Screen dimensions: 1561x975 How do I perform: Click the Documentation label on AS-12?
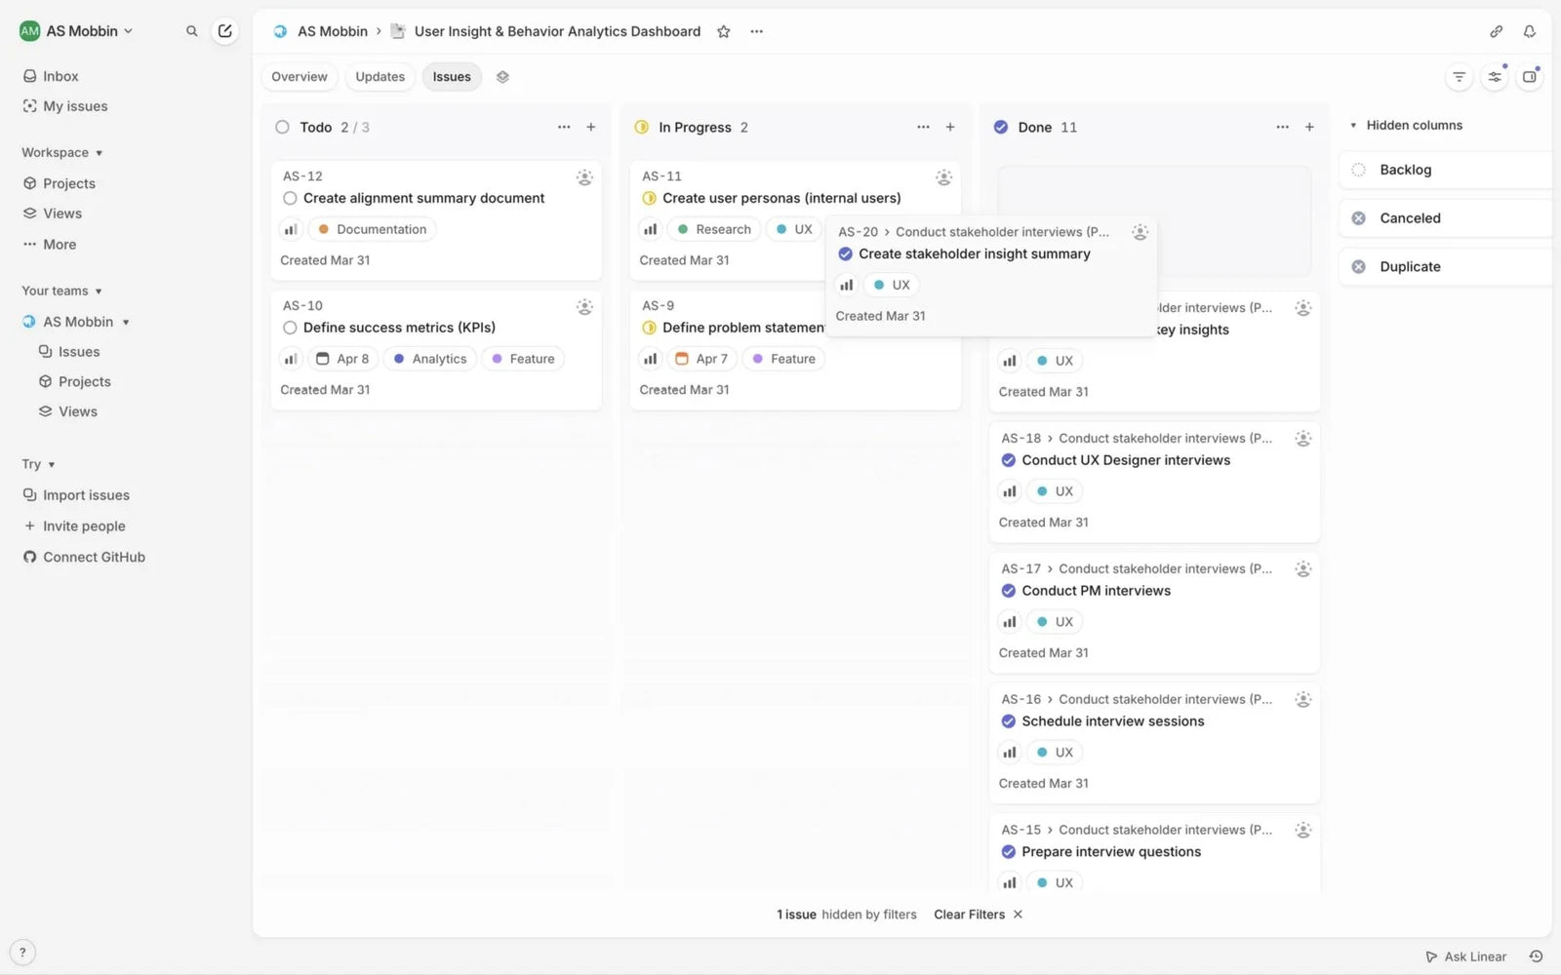372,229
